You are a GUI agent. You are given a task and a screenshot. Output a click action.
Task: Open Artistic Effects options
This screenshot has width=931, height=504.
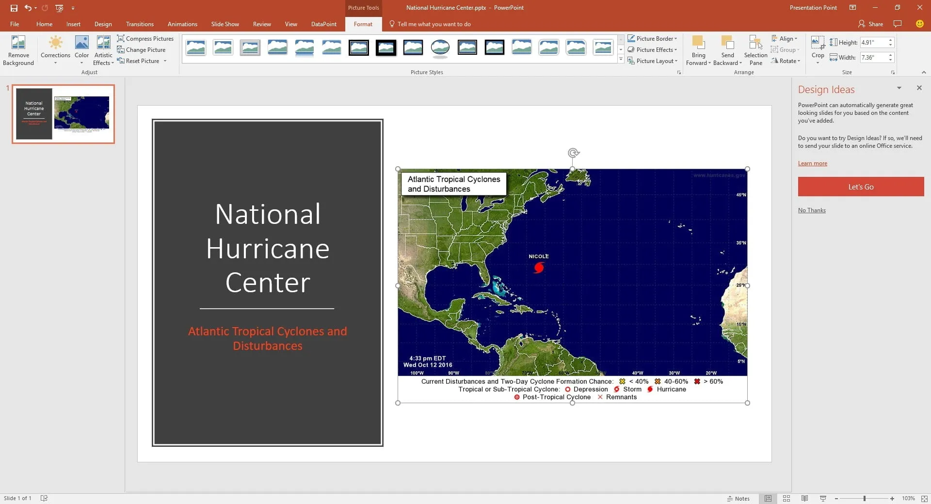[103, 50]
